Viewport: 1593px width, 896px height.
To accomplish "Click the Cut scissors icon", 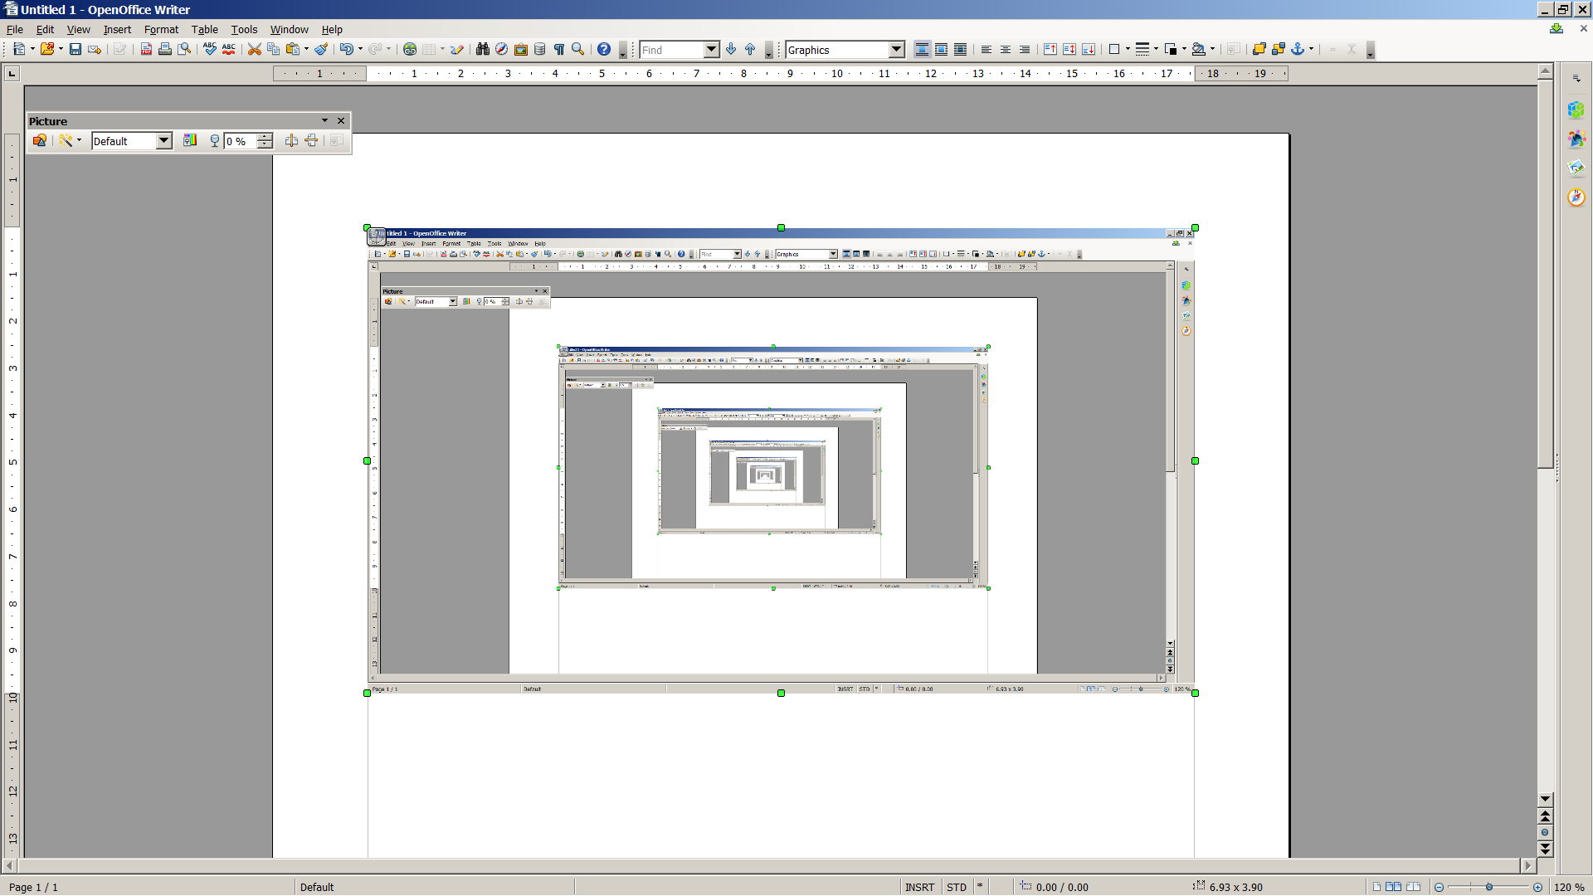I will tap(254, 50).
